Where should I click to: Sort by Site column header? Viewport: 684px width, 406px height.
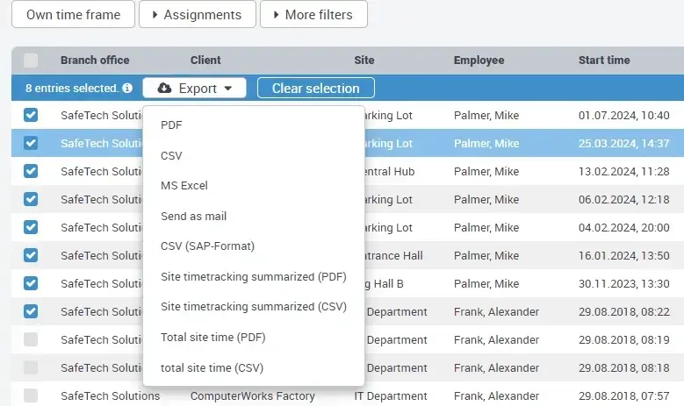pyautogui.click(x=364, y=61)
